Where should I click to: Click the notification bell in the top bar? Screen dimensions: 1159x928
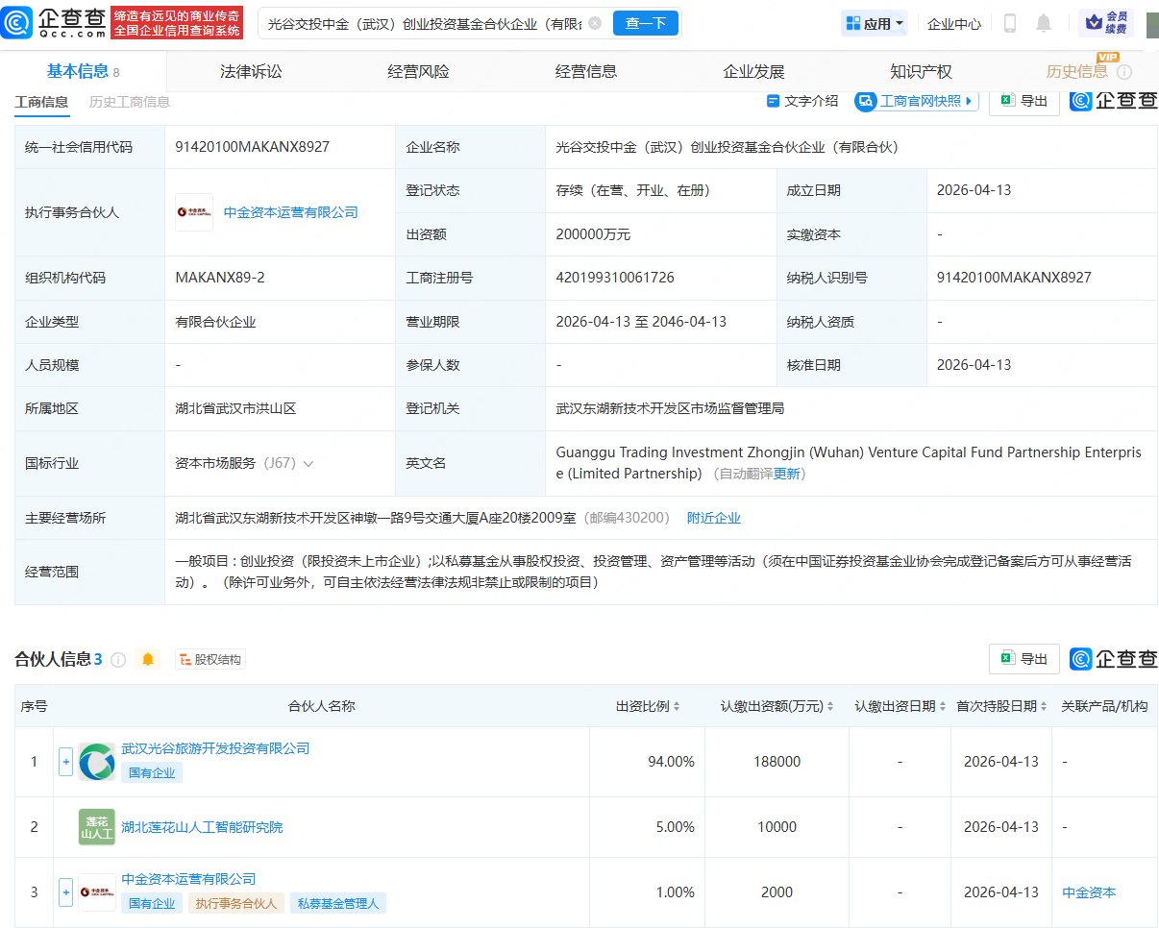coord(1043,23)
